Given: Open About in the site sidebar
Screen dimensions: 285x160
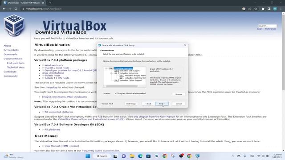Looking at the screenshot, I should (7, 46).
